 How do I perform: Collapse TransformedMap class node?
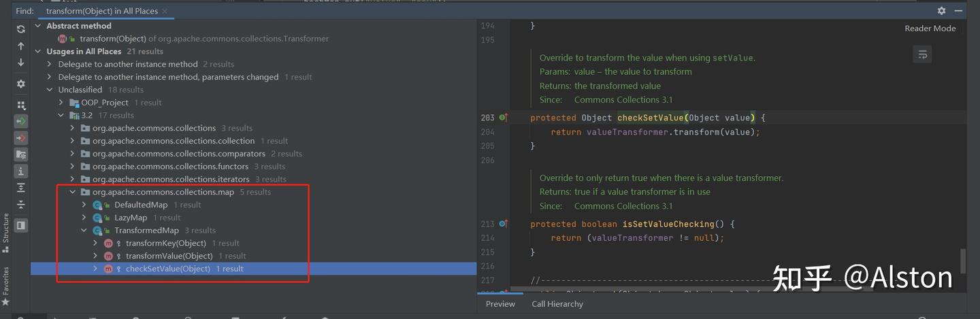[84, 231]
